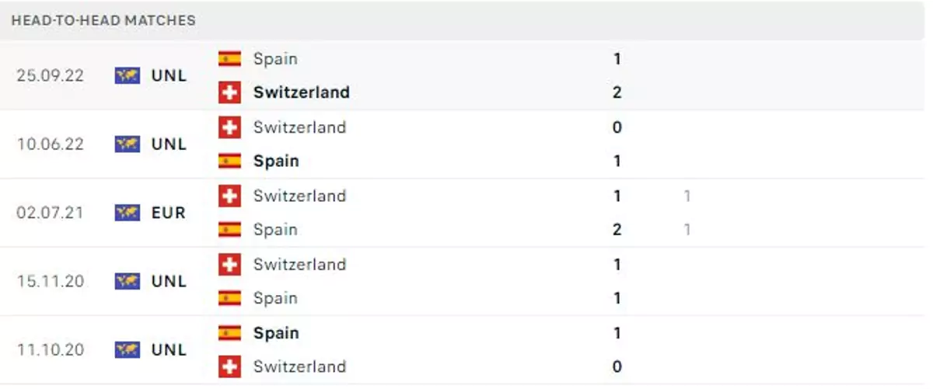Open the Spain team link in 11.10.20 match
Screen dimensions: 933x389
click(276, 333)
